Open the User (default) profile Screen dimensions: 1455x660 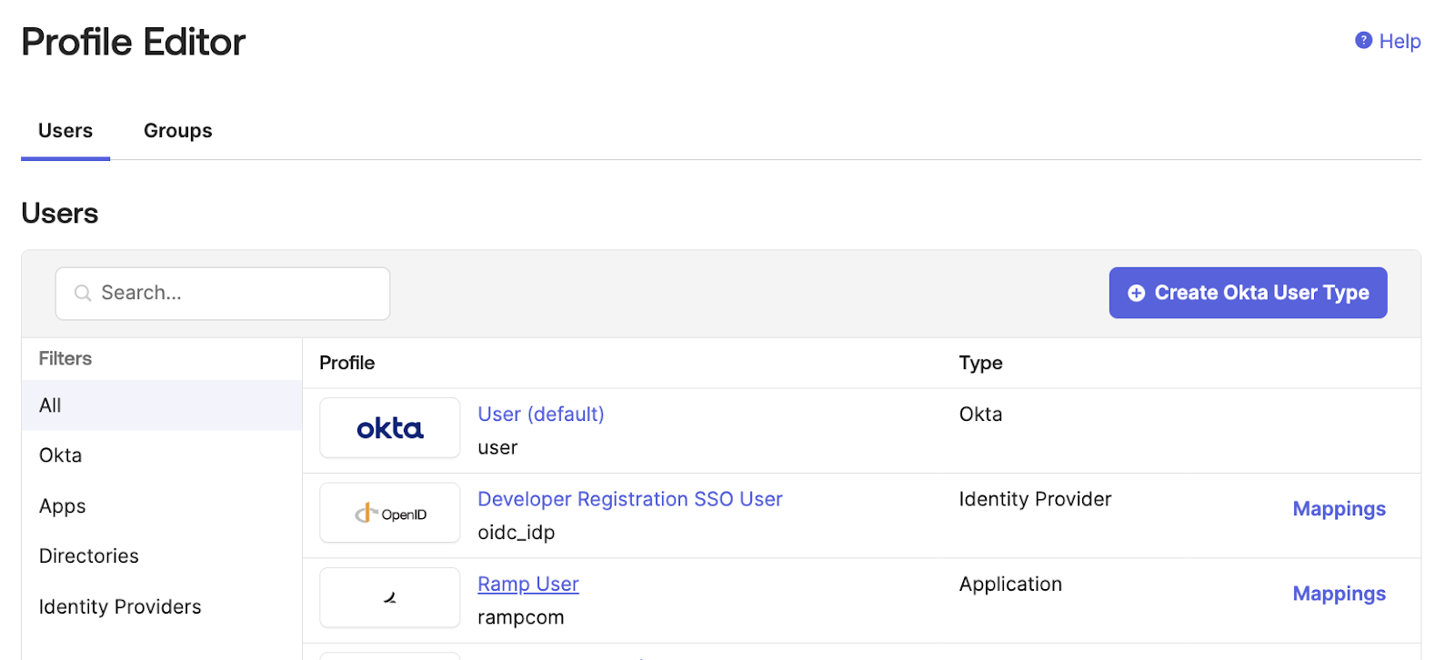coord(541,415)
